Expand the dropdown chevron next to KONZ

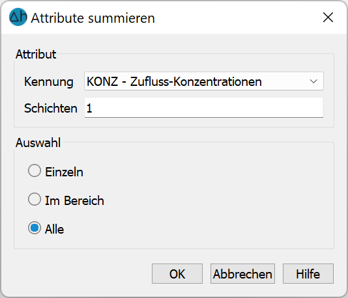point(313,81)
